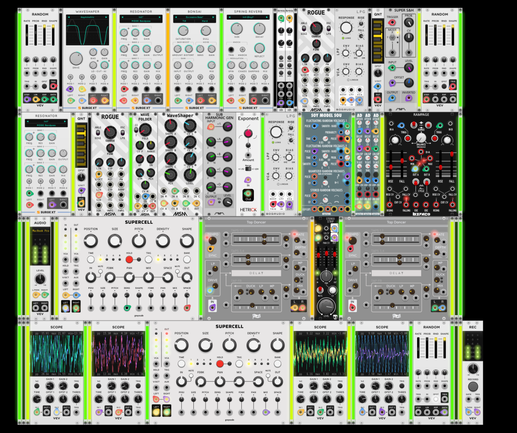Click the Sub Harmonic Gen LEVEL knob
Image resolution: width=517 pixels, height=433 pixels.
pyautogui.click(x=228, y=203)
